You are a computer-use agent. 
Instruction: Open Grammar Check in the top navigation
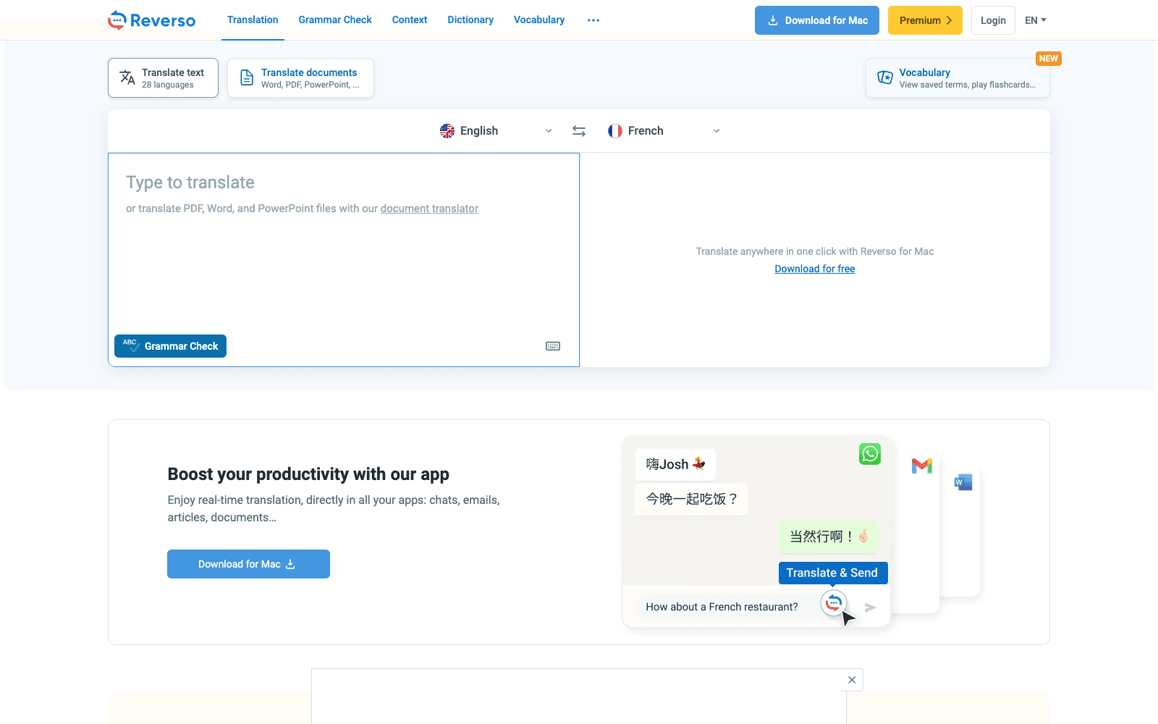tap(335, 20)
